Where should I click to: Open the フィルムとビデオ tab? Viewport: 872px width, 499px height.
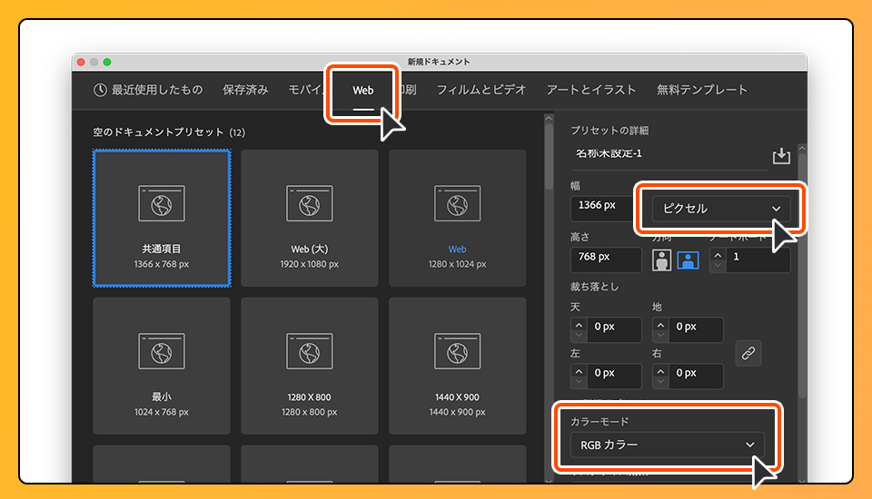click(x=481, y=90)
